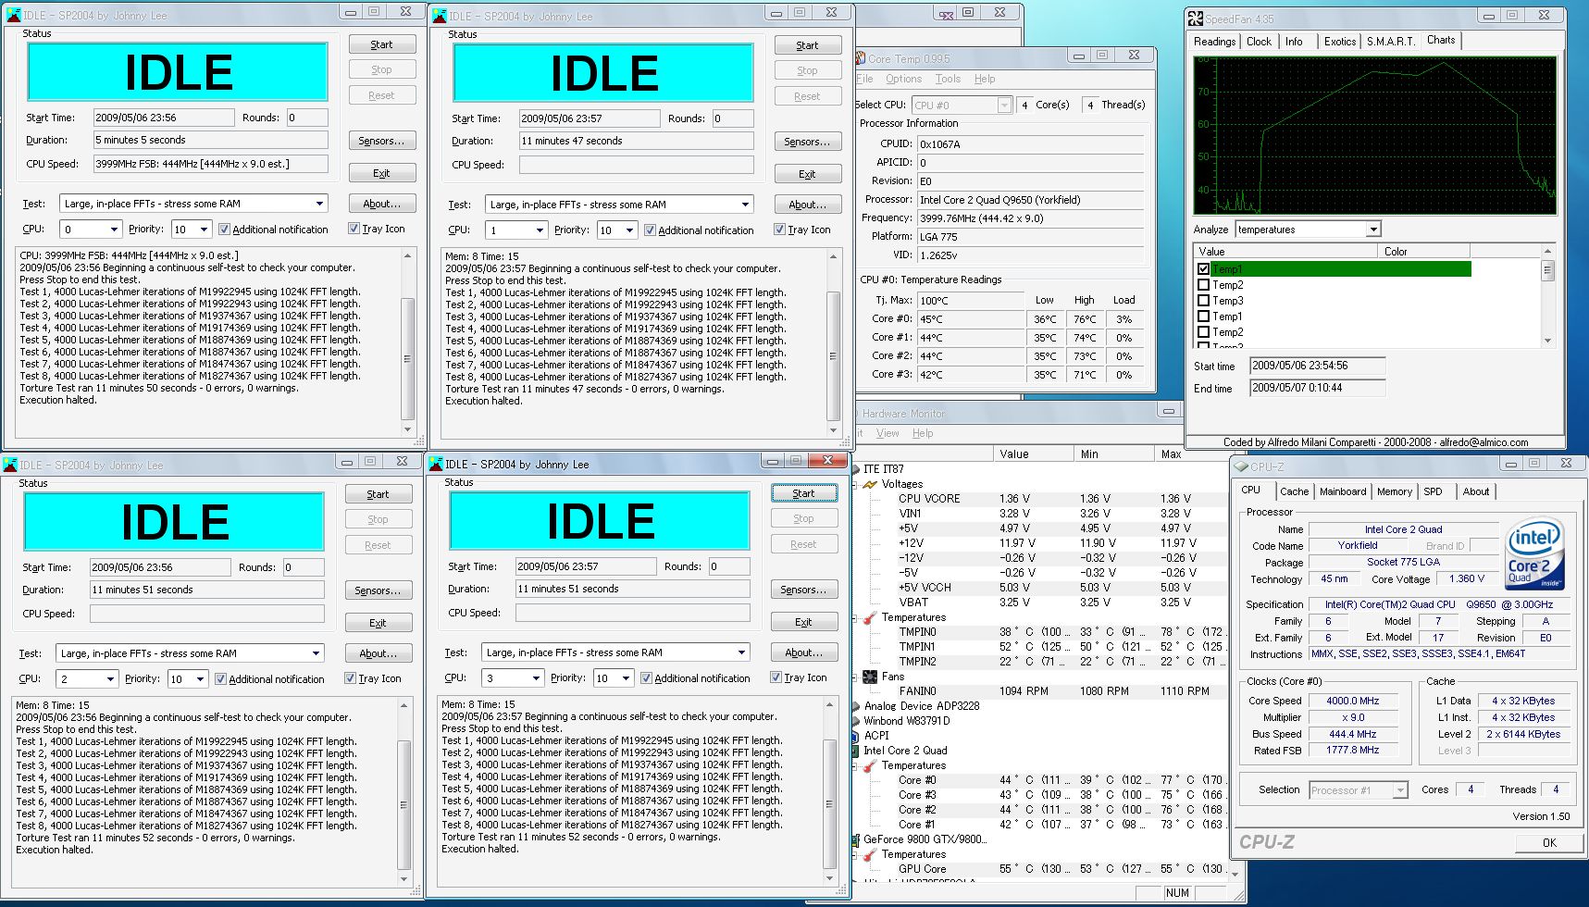Click the ACPI device icon in Hardware Monitor
1589x907 pixels.
(x=856, y=736)
